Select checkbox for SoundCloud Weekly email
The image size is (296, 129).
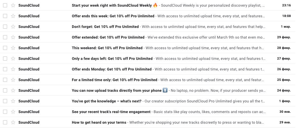click(5, 6)
